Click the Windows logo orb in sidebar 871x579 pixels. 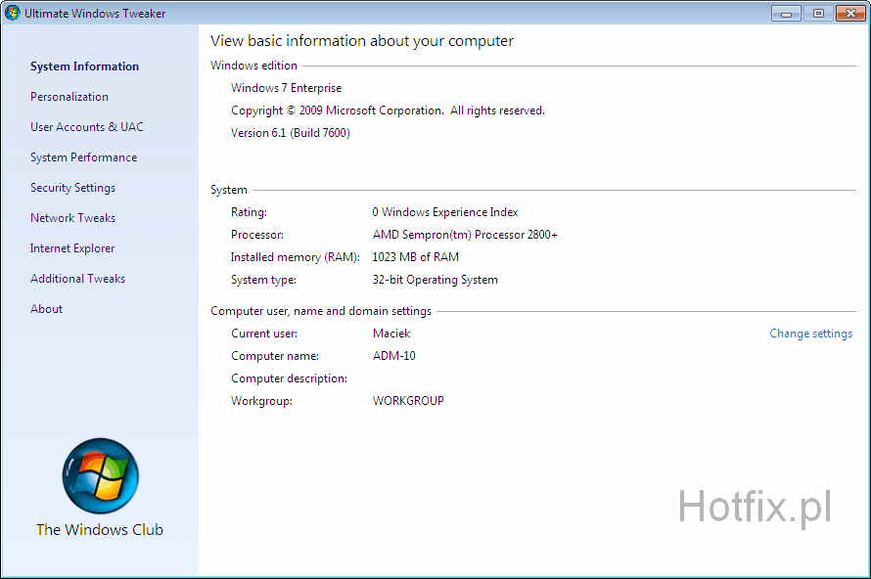coord(100,476)
